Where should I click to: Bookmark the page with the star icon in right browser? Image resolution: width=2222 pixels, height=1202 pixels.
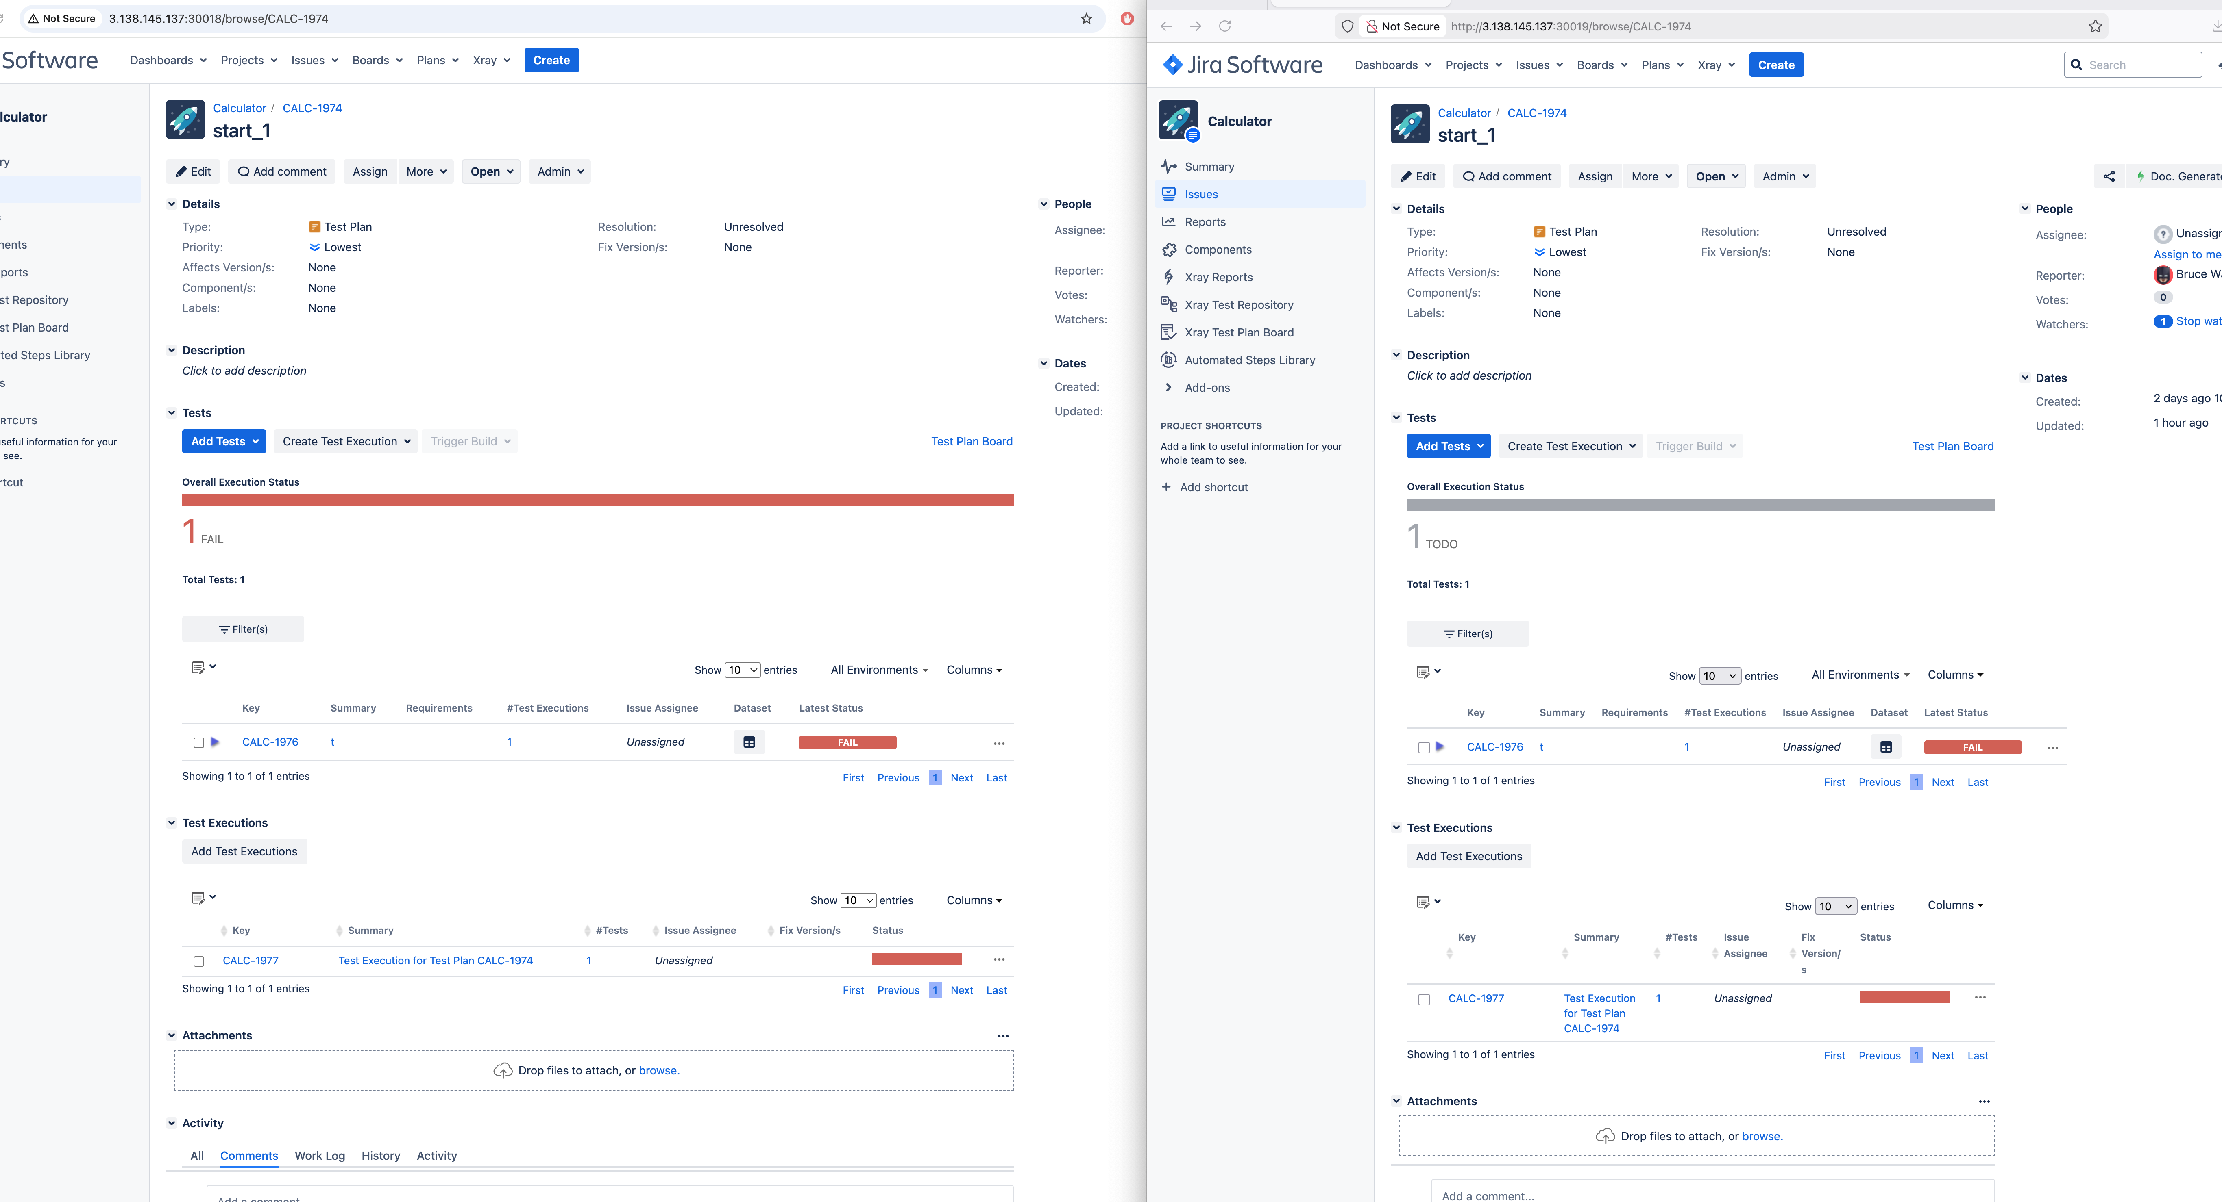2094,27
